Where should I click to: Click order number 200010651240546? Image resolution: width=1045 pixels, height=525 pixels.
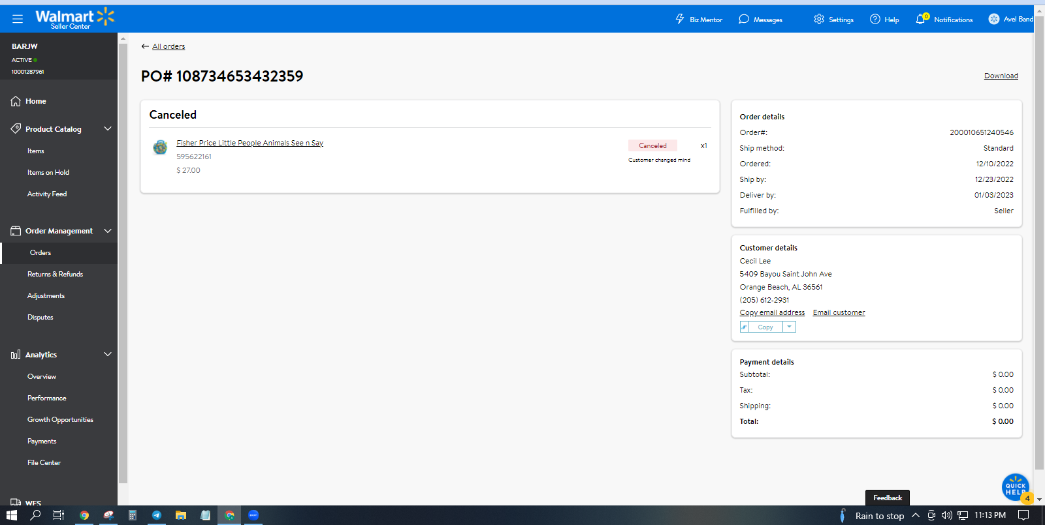tap(982, 132)
